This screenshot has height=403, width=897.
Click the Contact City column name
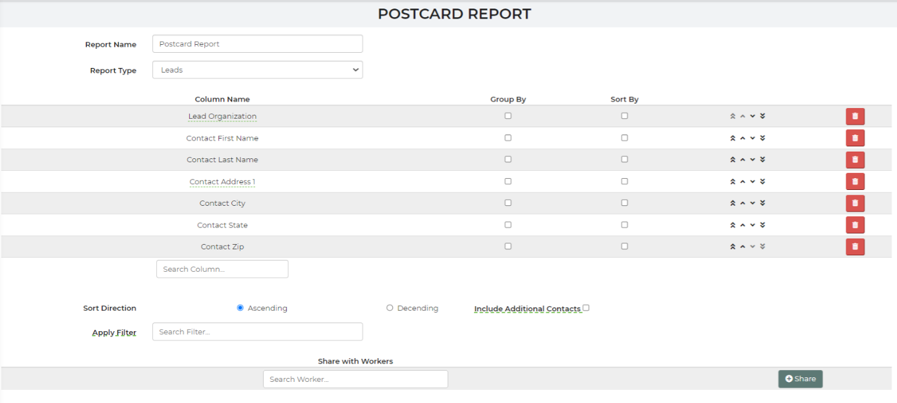(222, 203)
